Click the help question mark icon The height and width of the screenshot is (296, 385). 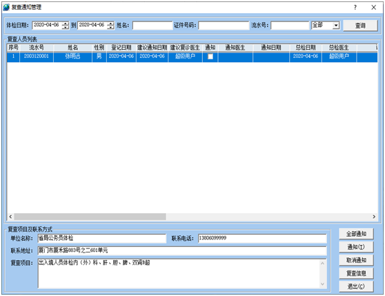tap(355, 7)
